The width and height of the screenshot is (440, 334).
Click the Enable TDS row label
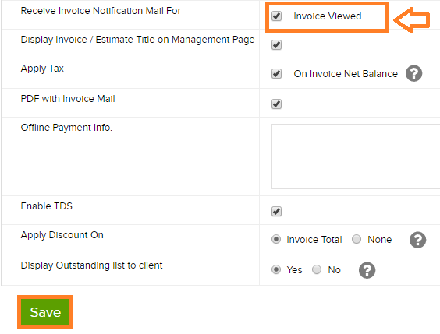(47, 206)
